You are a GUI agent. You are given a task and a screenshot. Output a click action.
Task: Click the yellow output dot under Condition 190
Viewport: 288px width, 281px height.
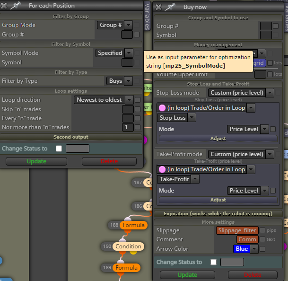pyautogui.click(x=133, y=252)
